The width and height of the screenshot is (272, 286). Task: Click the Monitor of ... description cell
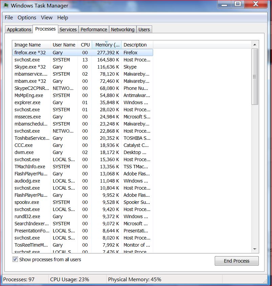point(137,245)
